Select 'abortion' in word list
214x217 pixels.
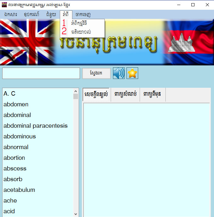pos(38,158)
